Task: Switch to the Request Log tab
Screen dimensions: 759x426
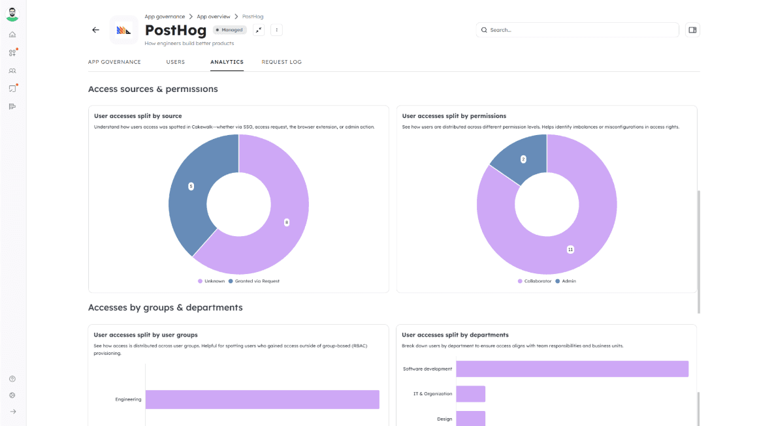Action: point(282,62)
